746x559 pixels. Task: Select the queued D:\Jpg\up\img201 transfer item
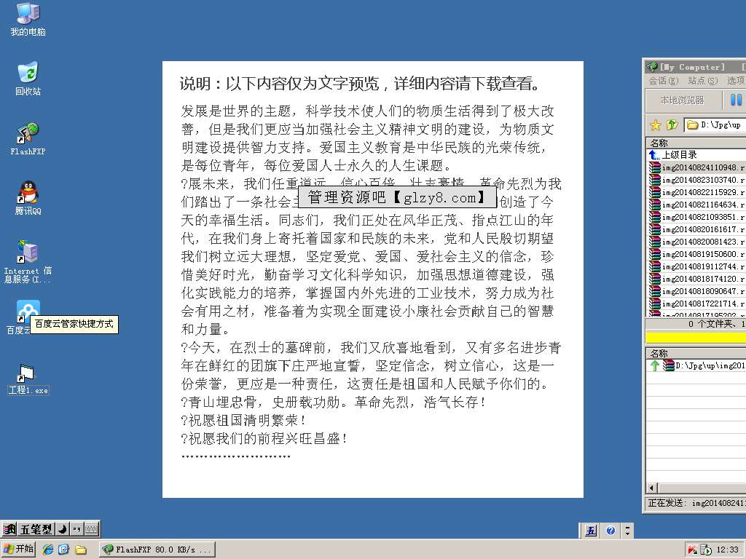tap(696, 365)
